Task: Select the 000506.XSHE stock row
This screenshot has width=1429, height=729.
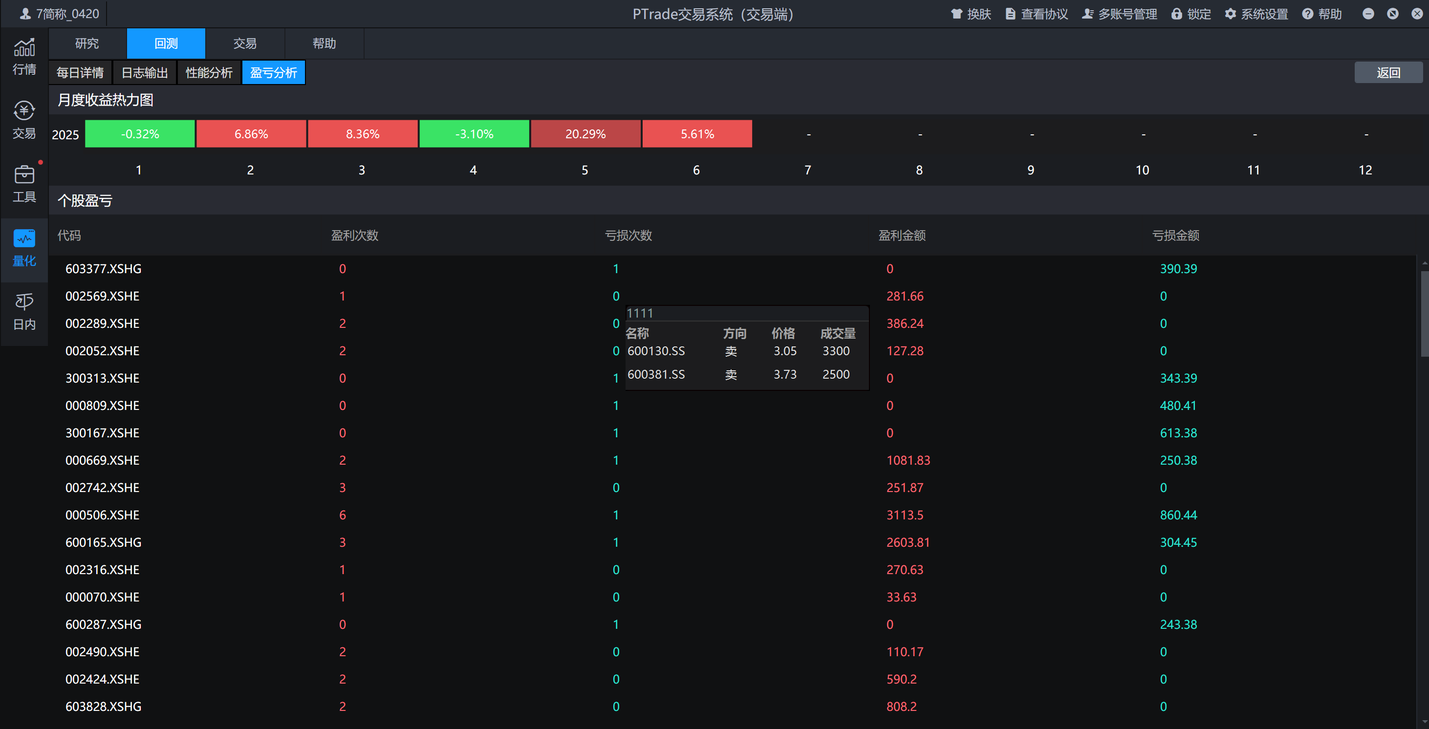Action: point(103,515)
